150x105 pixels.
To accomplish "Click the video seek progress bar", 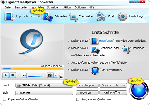I will [32, 68].
